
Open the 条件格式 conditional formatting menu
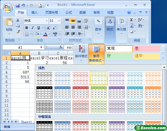81,53
